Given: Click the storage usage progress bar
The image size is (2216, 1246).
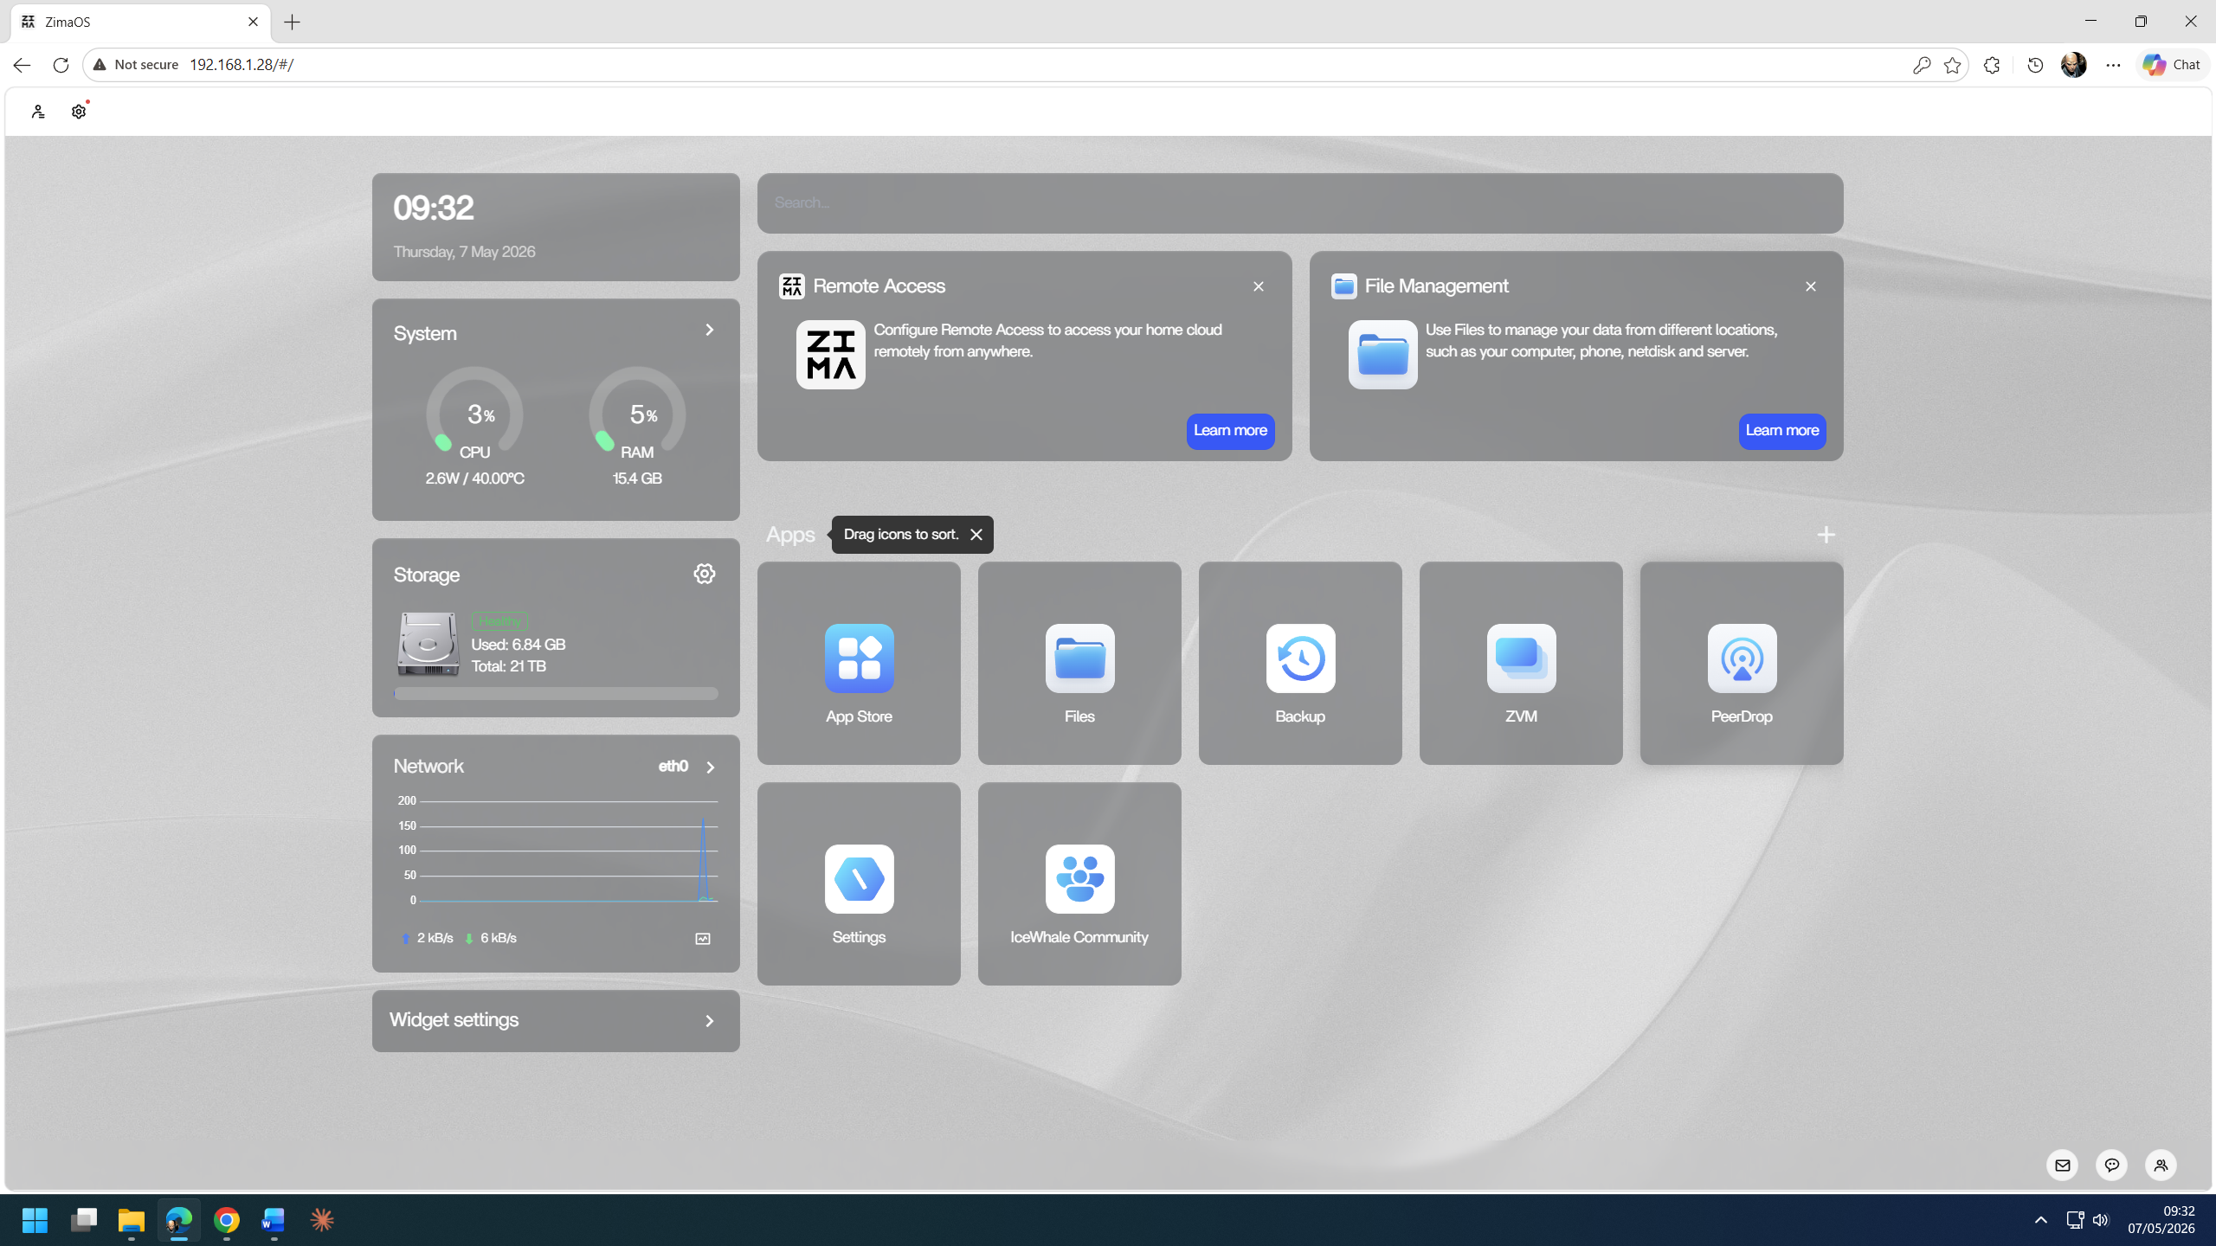Looking at the screenshot, I should pyautogui.click(x=556, y=694).
